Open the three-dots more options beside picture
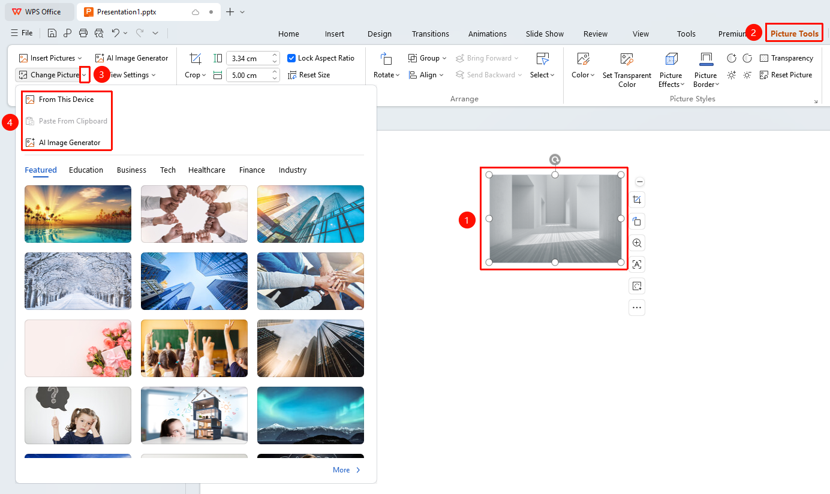830x494 pixels. 637,308
